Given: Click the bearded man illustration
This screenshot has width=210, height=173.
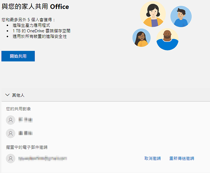Looking at the screenshot, I should pos(167,39).
